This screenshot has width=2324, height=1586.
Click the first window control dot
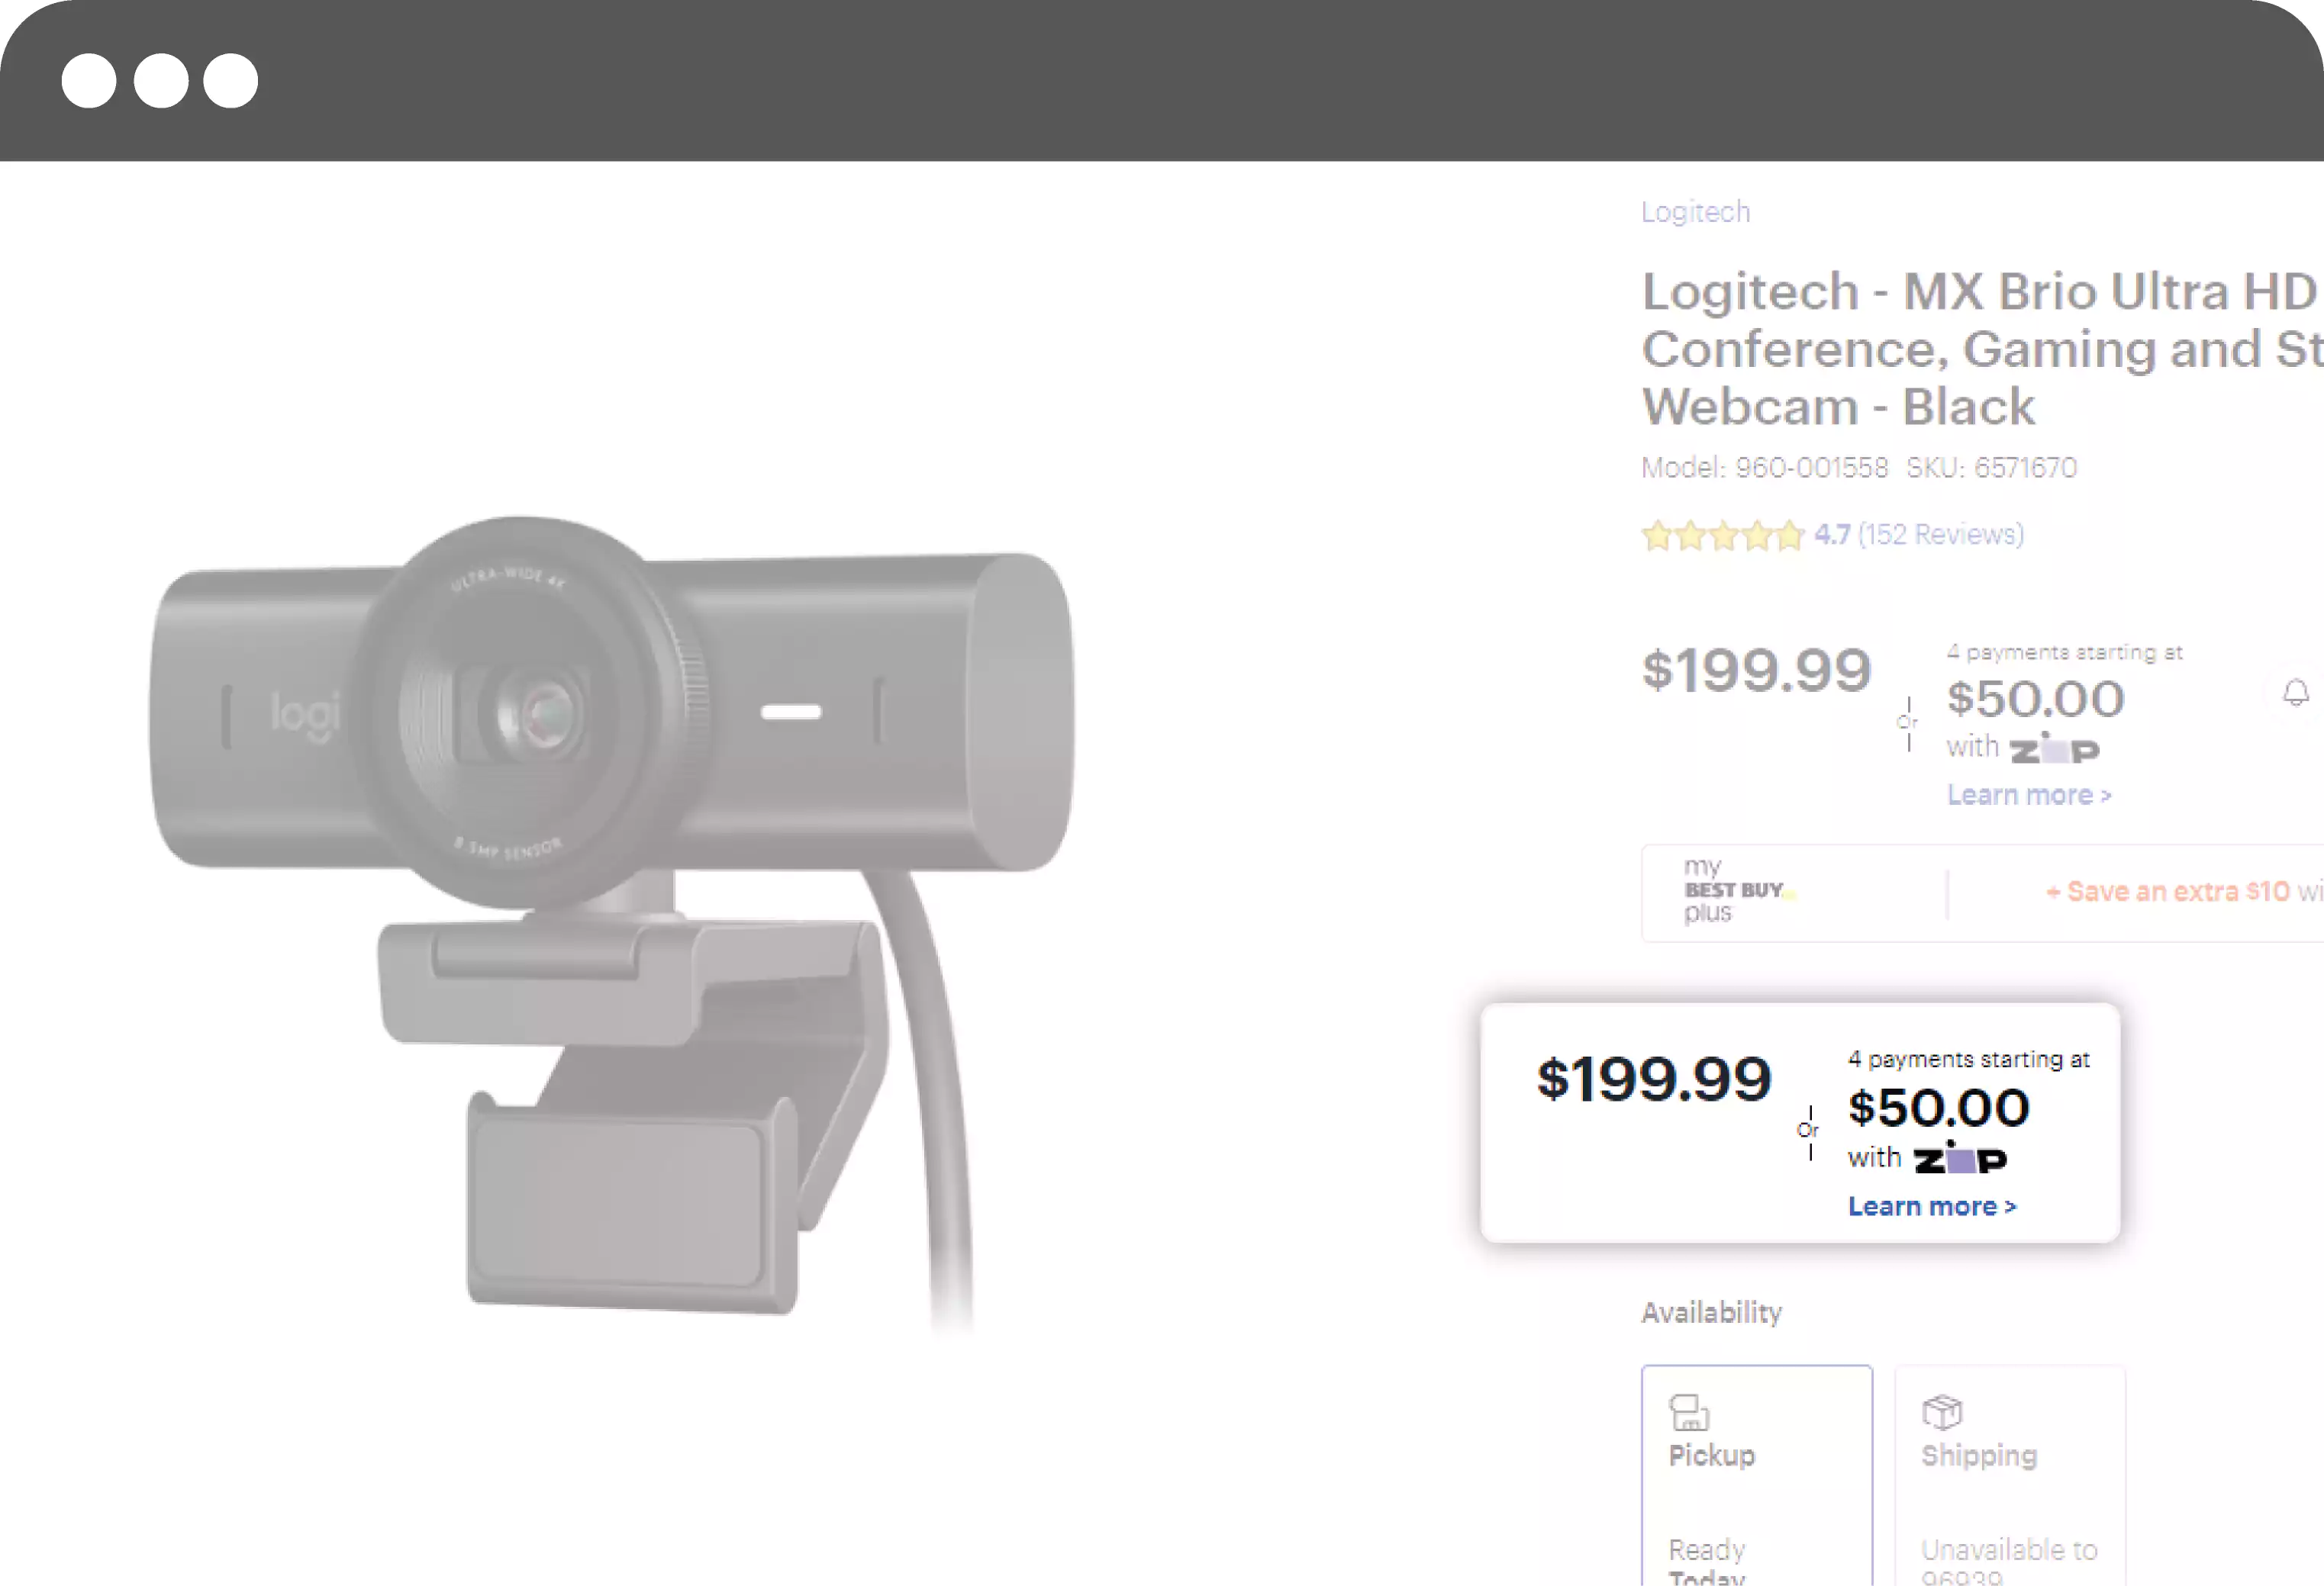tap(89, 80)
